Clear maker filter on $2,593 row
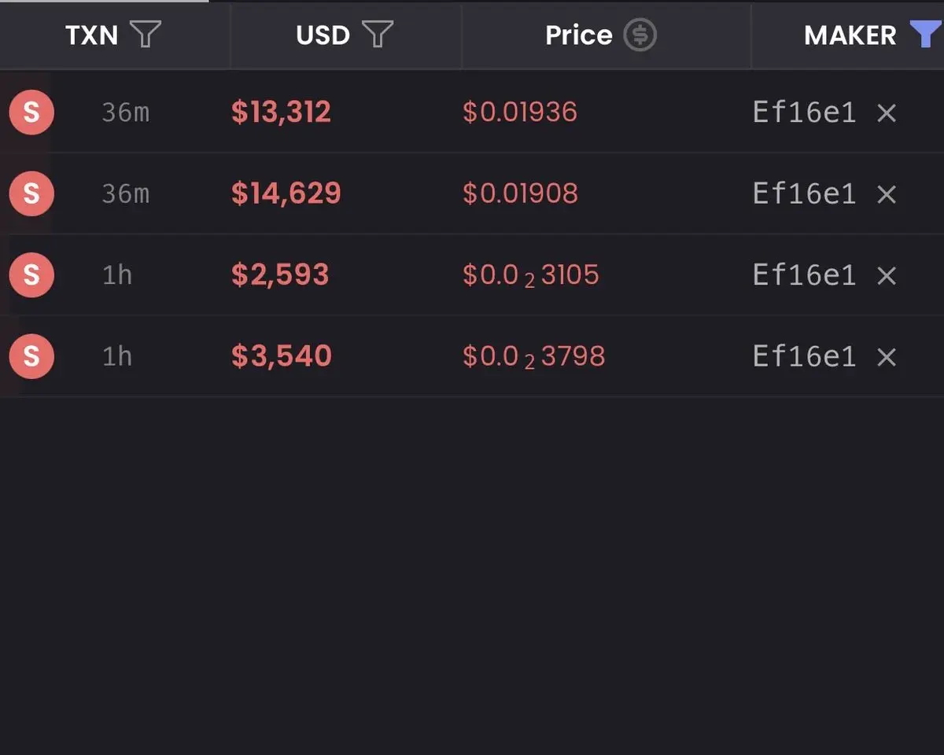This screenshot has width=944, height=755. click(887, 275)
